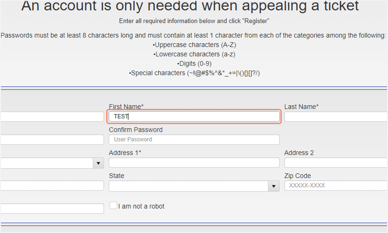Click the First Name* label
The width and height of the screenshot is (388, 233).
126,107
